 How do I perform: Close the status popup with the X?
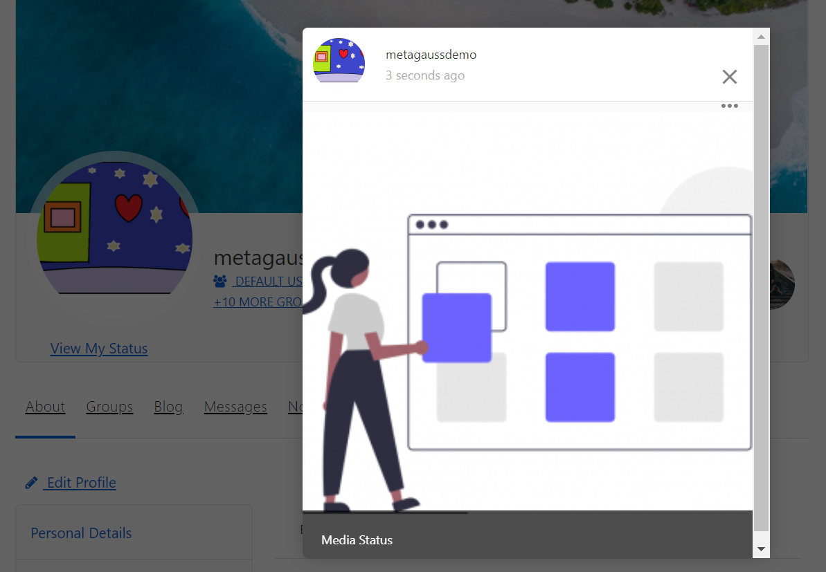click(729, 77)
